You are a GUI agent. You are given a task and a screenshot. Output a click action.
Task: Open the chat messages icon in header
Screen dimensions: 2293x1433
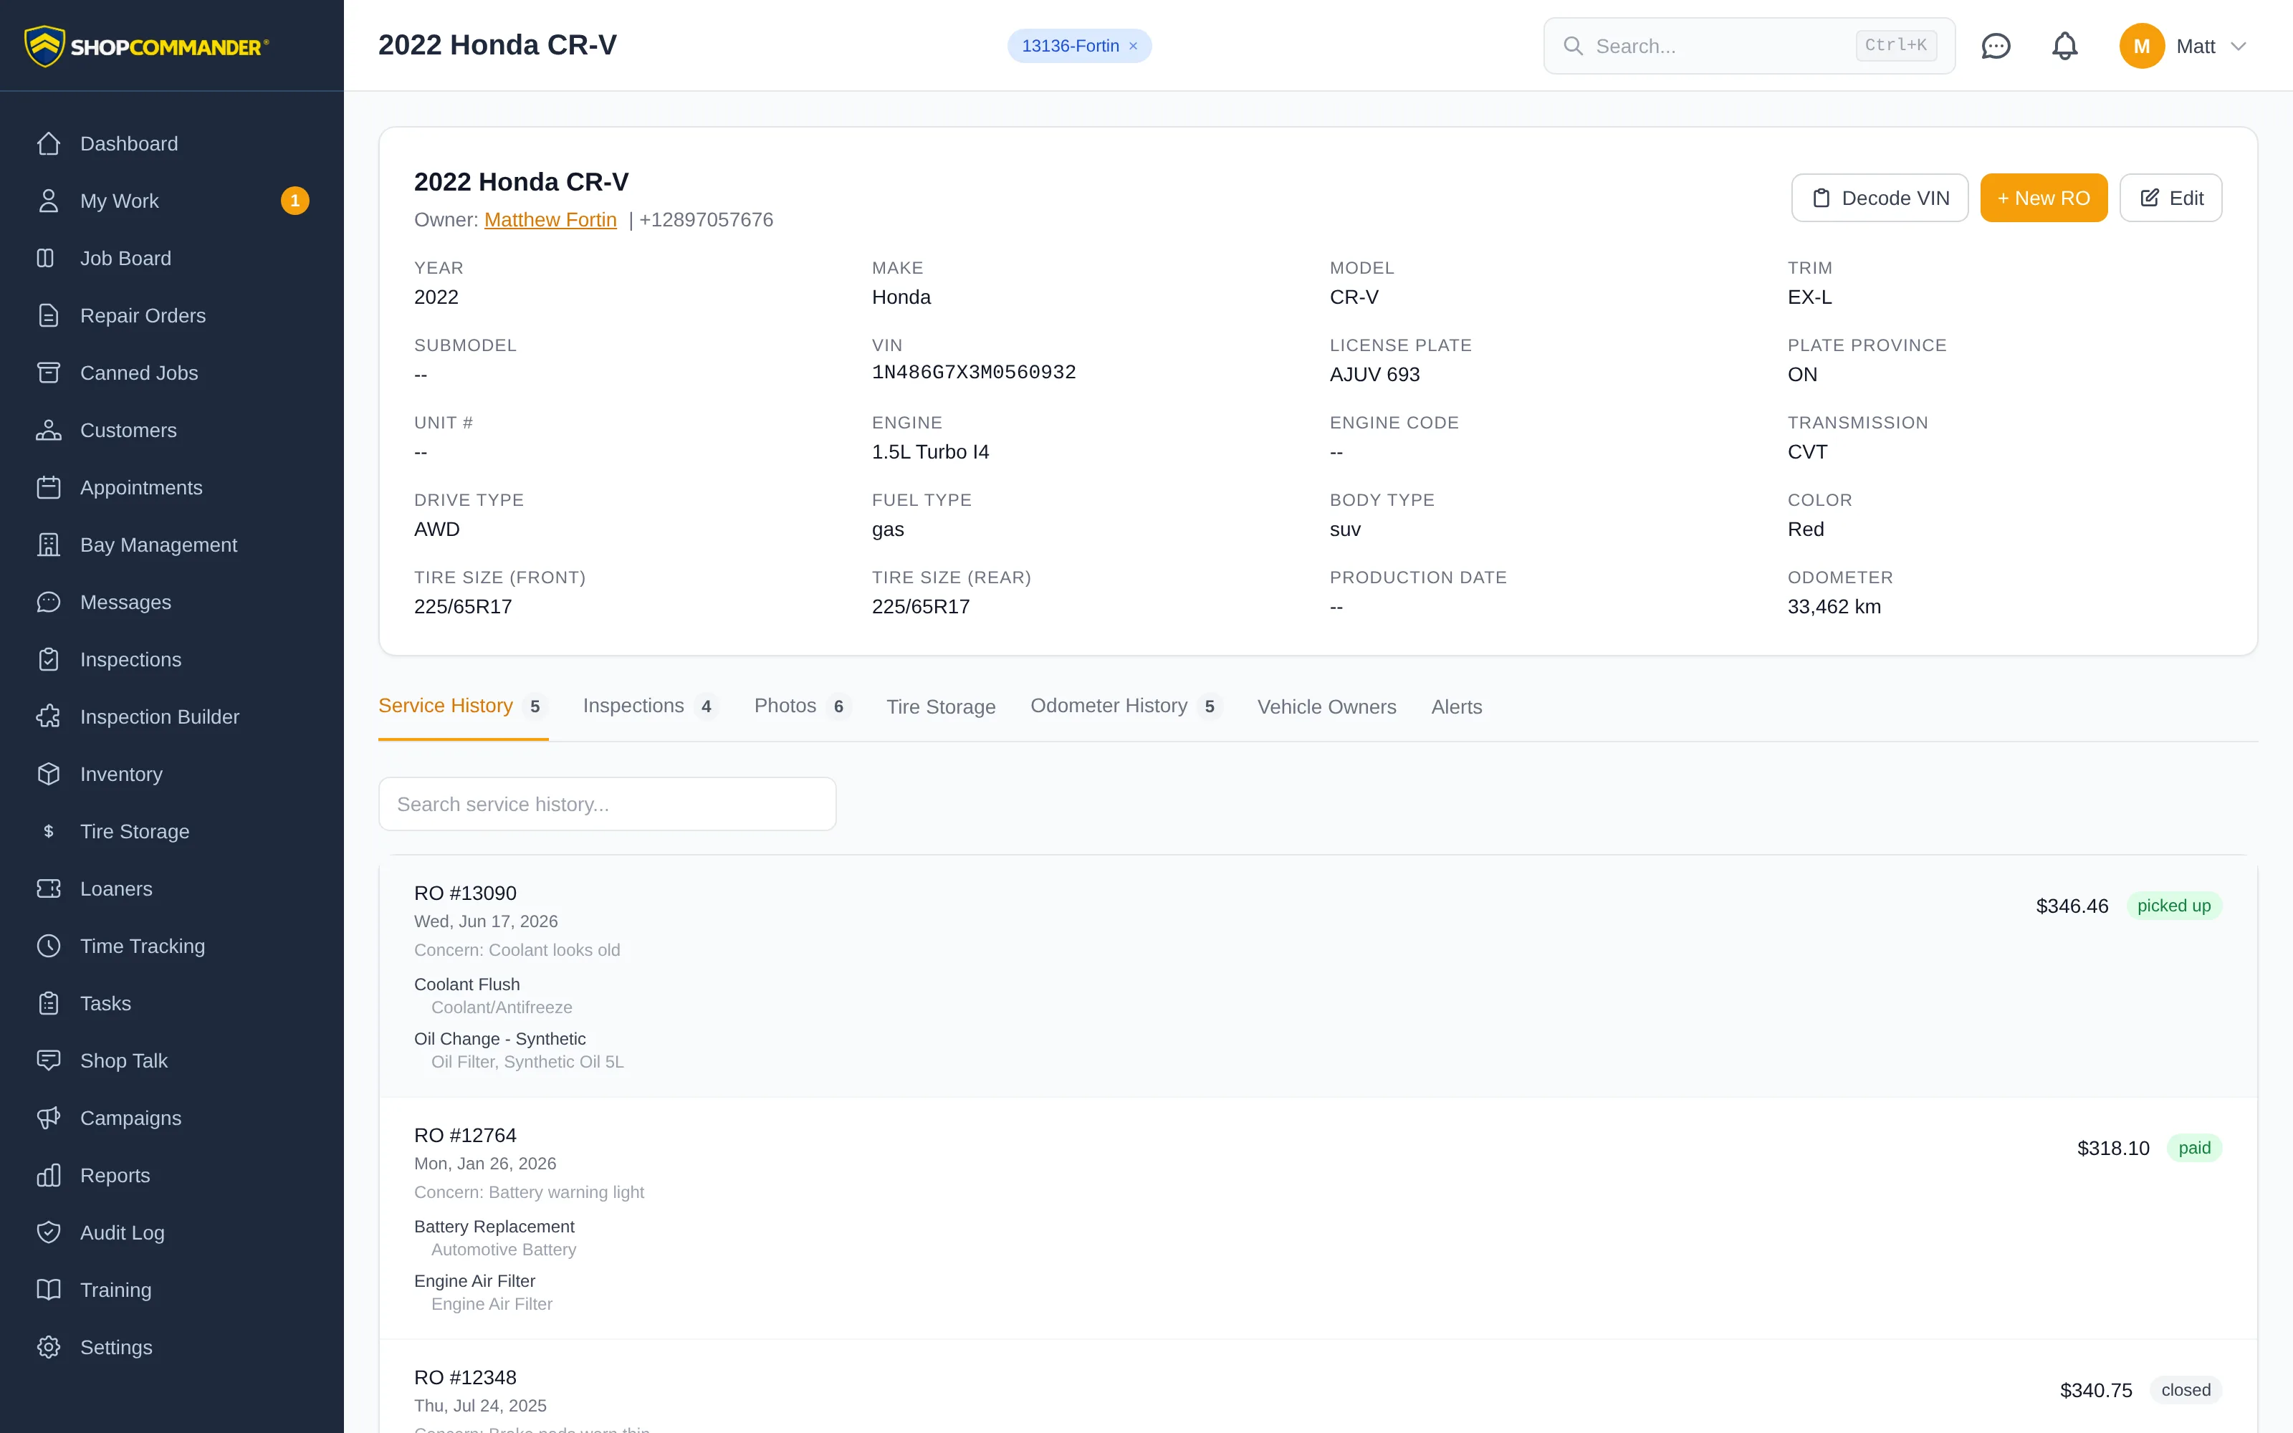[1996, 45]
